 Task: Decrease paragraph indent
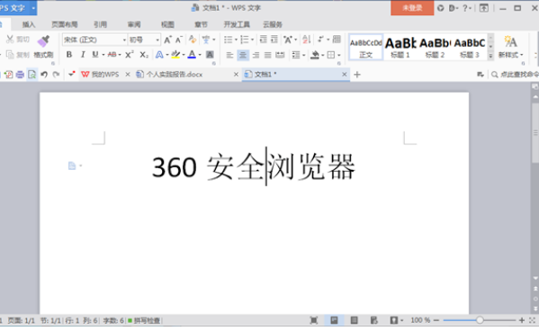tap(263, 40)
